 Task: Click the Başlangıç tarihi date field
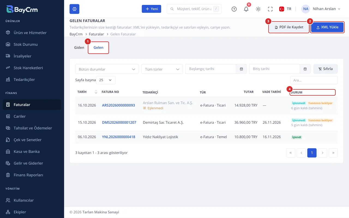[210, 69]
